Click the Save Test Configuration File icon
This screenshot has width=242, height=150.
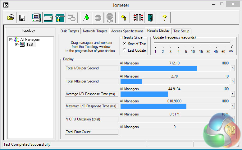point(22,18)
